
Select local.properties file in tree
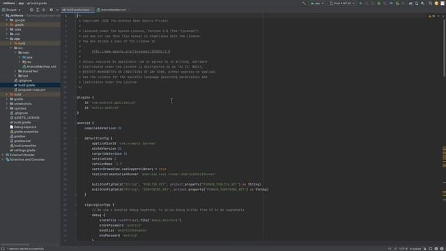point(23,146)
